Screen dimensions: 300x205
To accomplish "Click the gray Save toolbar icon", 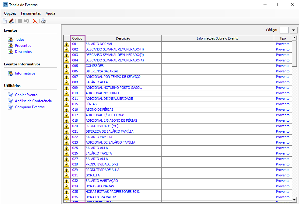I will click(20, 21).
